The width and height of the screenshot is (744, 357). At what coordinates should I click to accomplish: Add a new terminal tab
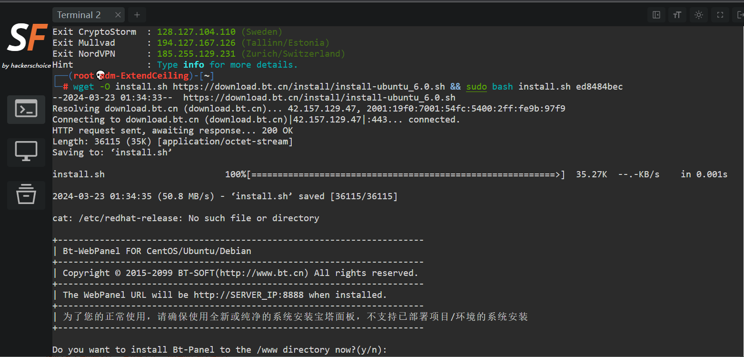click(x=137, y=15)
